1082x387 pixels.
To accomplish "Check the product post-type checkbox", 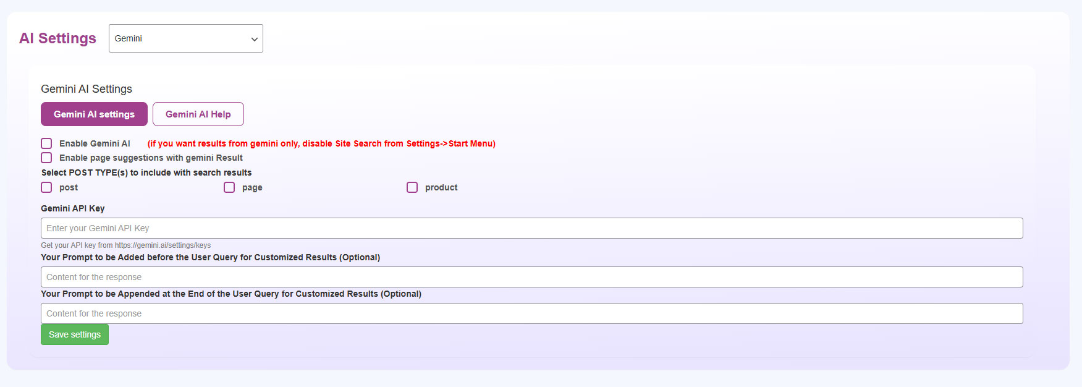I will 412,187.
